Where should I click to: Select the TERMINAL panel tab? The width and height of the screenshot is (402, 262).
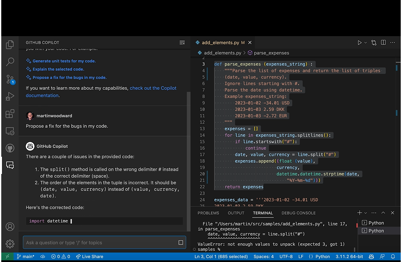(263, 213)
